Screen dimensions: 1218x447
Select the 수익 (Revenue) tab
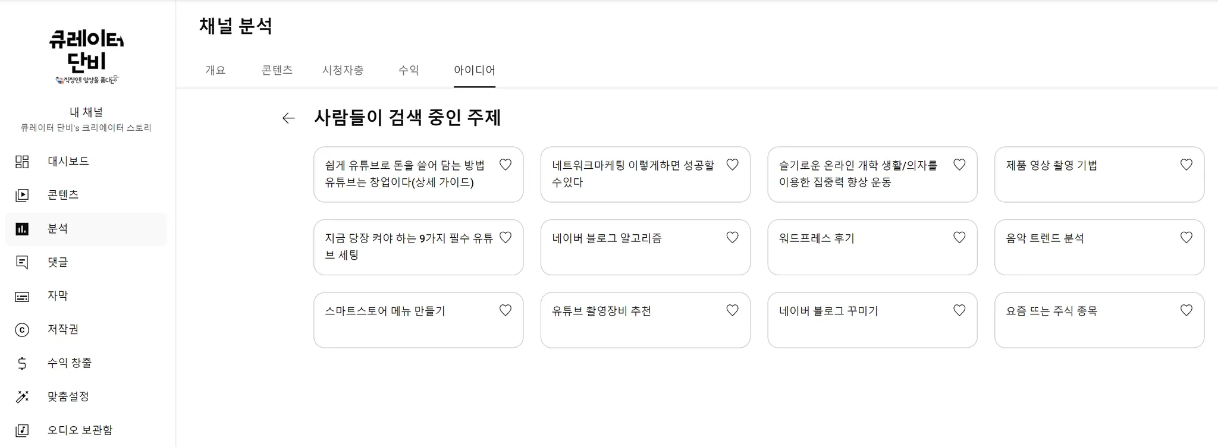(409, 70)
